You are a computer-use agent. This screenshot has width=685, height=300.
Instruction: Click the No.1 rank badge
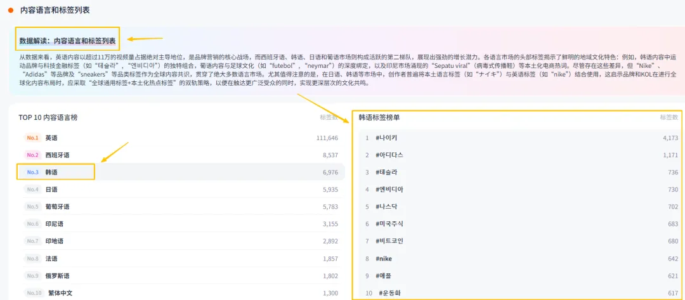[33, 138]
